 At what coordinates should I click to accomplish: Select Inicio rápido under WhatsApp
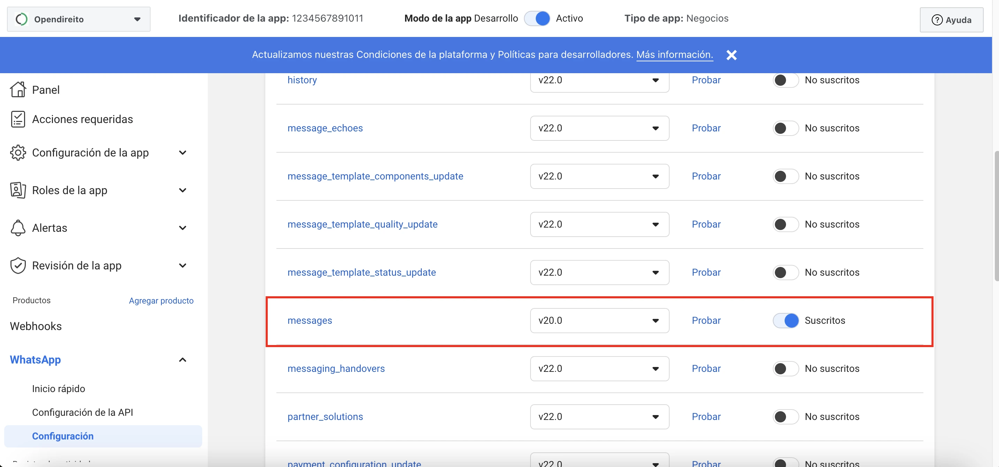[x=59, y=388]
